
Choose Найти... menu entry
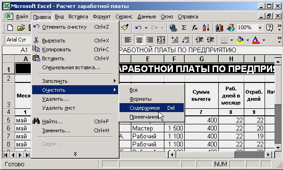(x=75, y=121)
